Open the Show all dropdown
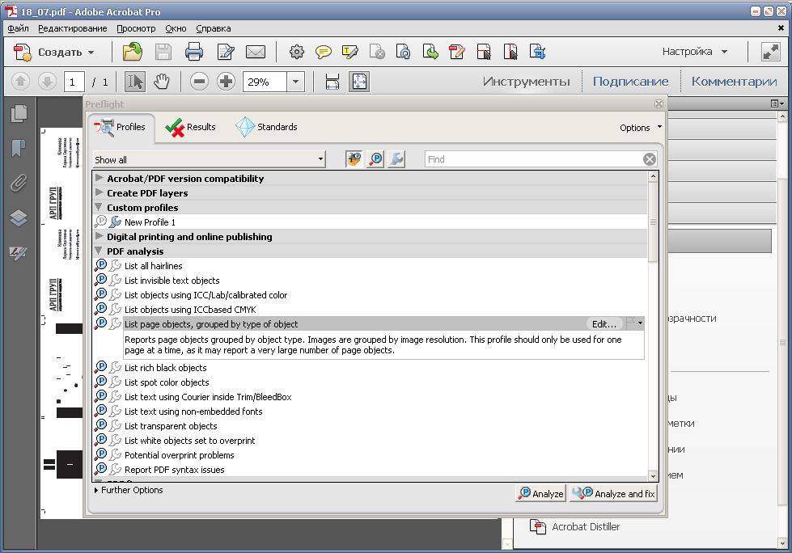 pos(209,159)
